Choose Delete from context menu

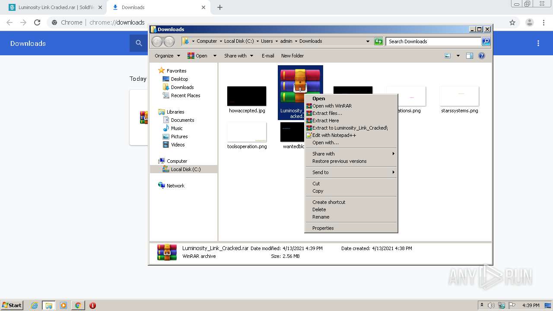351,209
